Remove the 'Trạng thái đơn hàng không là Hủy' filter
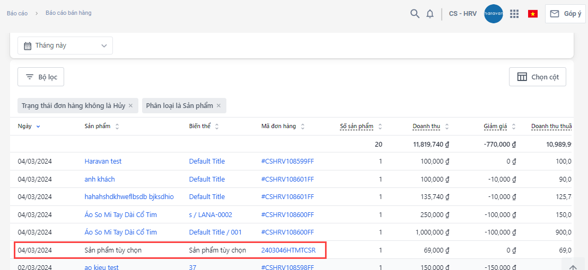588x270 pixels. tap(130, 106)
